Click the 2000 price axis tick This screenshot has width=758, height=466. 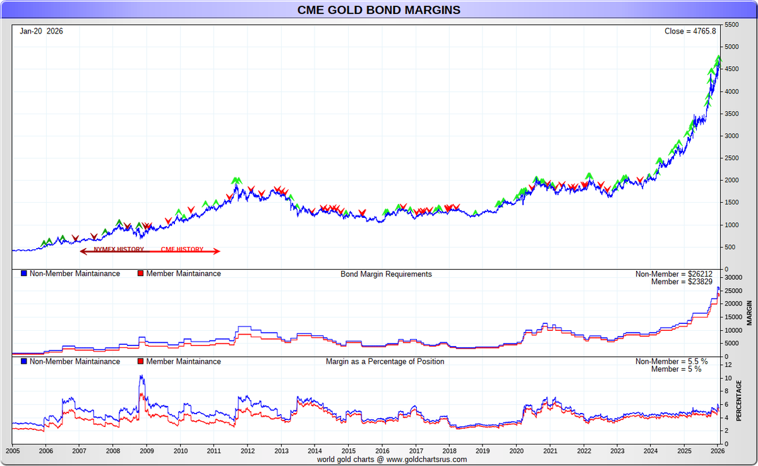[x=731, y=181]
